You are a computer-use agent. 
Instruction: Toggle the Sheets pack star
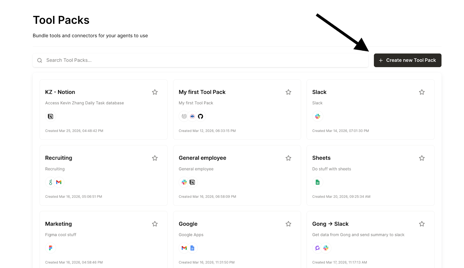422,158
